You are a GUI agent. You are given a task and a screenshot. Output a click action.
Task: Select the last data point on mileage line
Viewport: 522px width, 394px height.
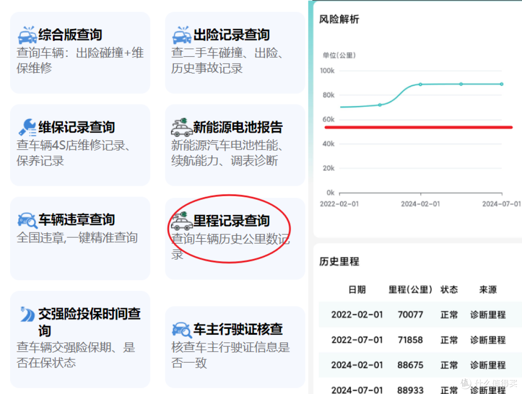(x=502, y=84)
